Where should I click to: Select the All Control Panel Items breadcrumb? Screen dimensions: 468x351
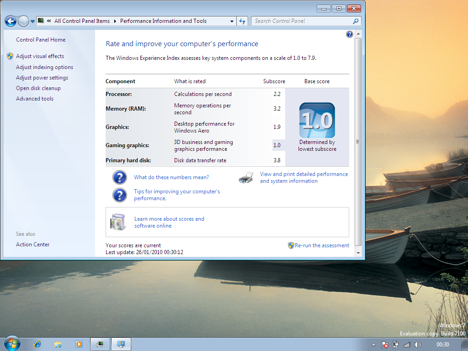[82, 21]
